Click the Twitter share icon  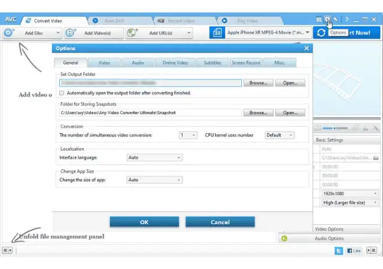(339, 250)
